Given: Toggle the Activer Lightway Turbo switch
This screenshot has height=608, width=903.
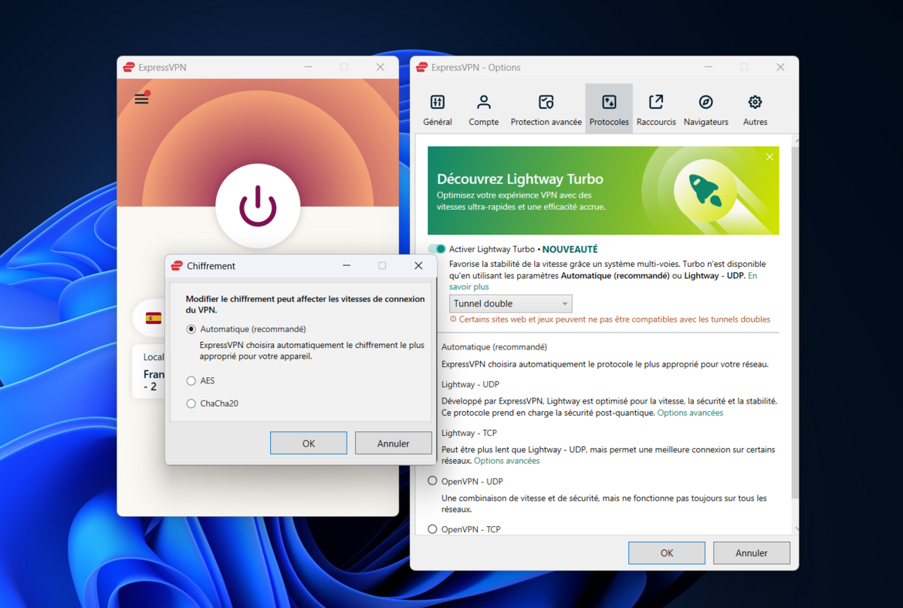Looking at the screenshot, I should (437, 249).
